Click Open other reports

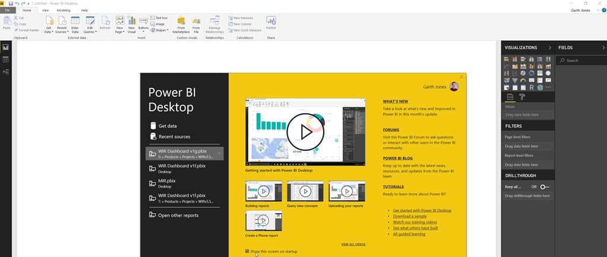click(174, 216)
